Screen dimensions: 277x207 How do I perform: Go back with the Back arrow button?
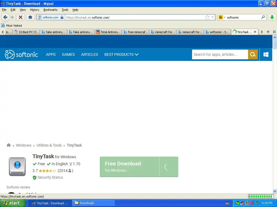[5, 17]
